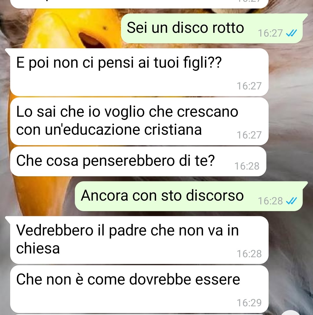The height and width of the screenshot is (315, 313).
Task: Tap 16:27 time on 'Sei un disco rotto'
Action: (x=270, y=33)
